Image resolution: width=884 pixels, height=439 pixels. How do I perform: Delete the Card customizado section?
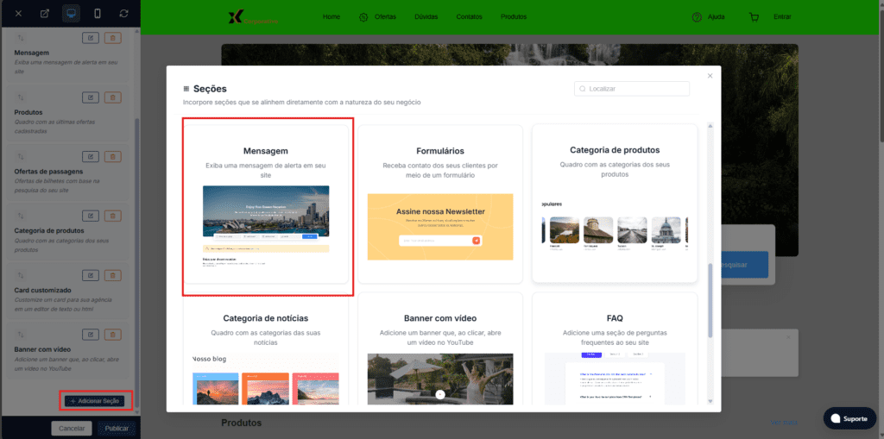click(113, 275)
